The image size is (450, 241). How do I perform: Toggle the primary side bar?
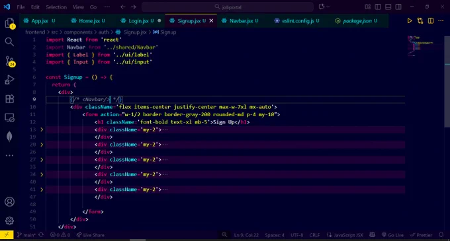tap(378, 7)
